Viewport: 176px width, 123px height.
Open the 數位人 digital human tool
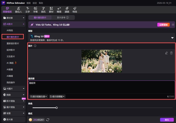(19, 10)
